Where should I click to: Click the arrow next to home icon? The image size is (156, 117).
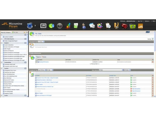pos(35,26)
